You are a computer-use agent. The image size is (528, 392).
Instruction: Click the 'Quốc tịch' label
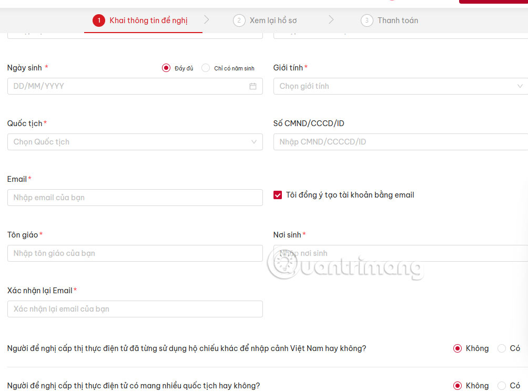tap(25, 123)
